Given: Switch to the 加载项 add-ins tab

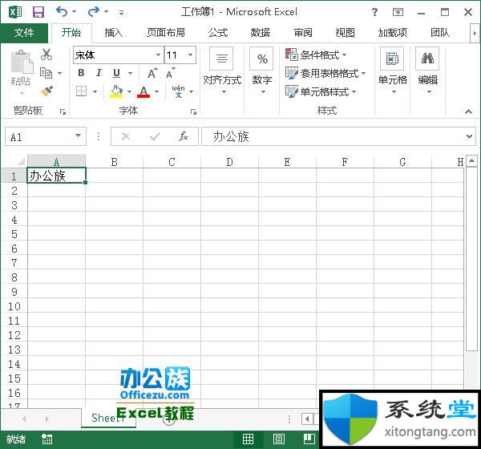Looking at the screenshot, I should click(393, 33).
